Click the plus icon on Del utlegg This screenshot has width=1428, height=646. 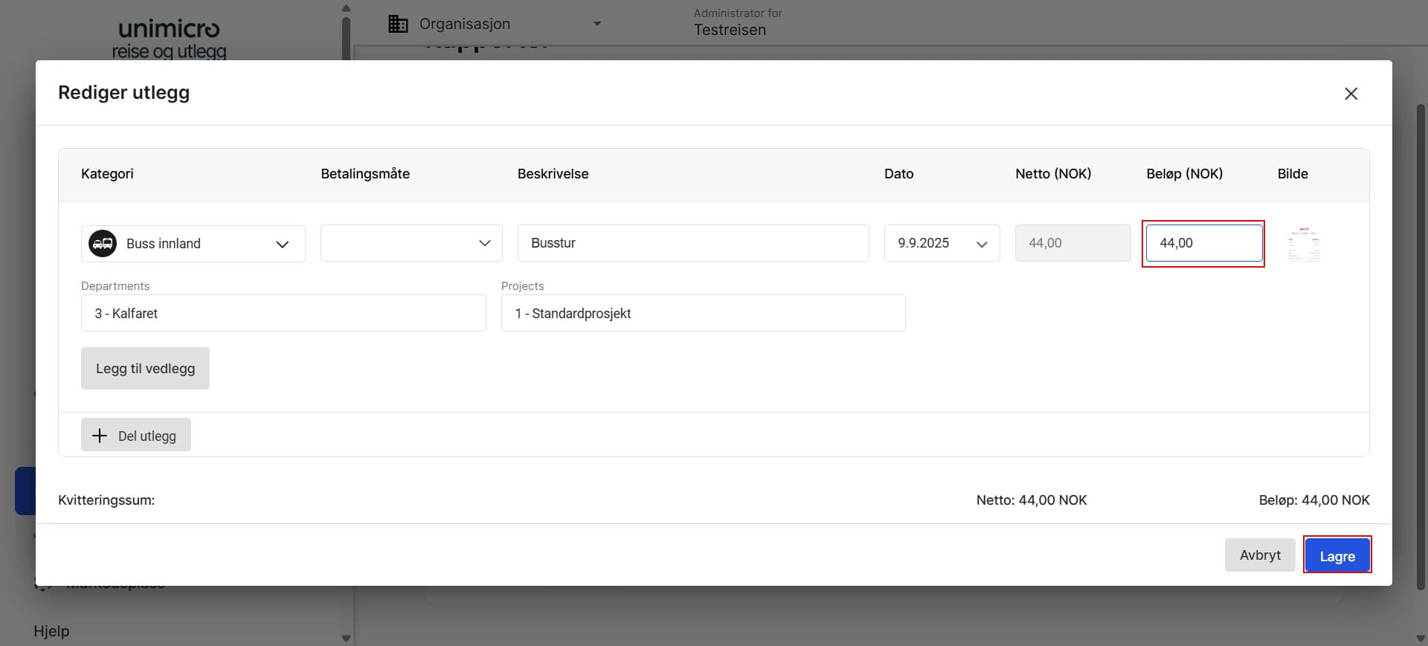pyautogui.click(x=100, y=436)
